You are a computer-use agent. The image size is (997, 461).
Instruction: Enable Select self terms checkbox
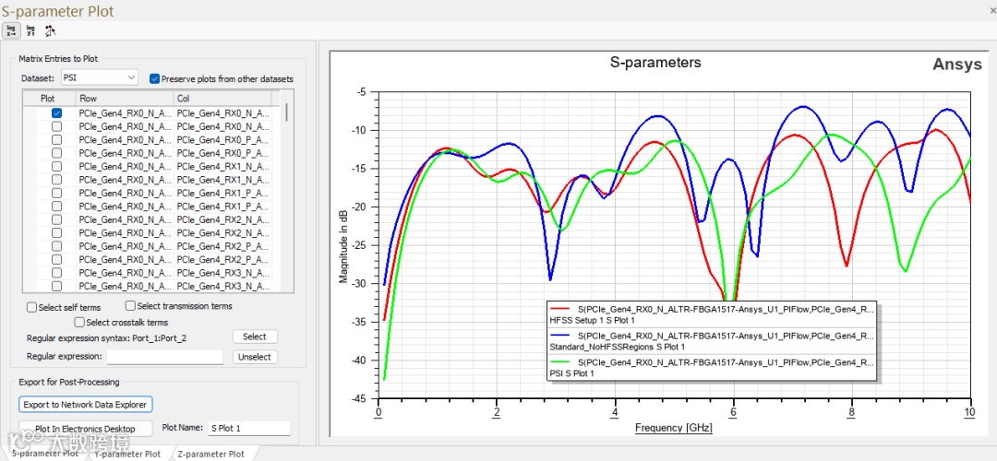point(31,307)
